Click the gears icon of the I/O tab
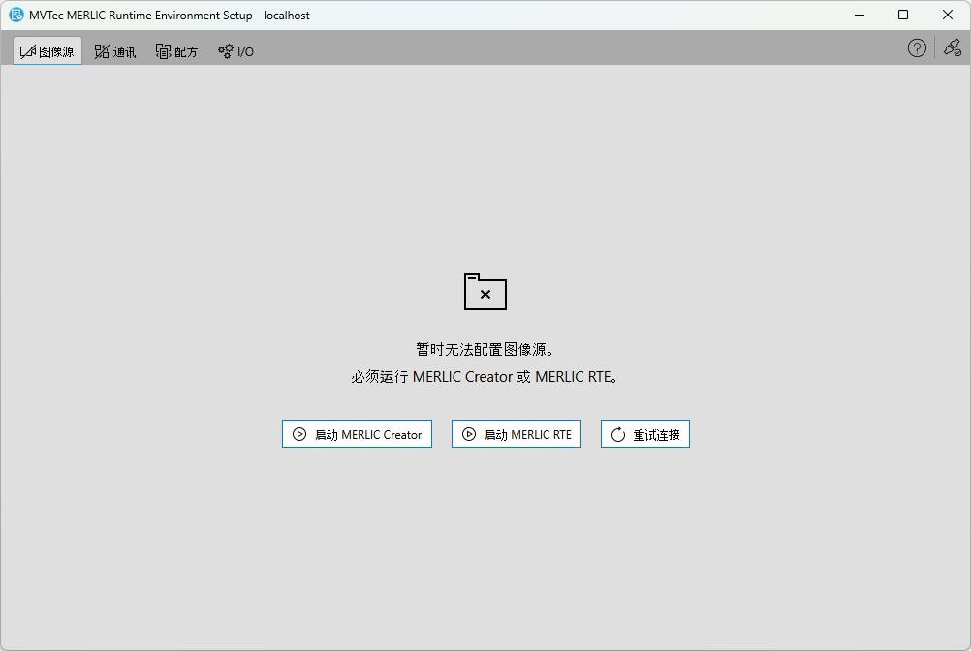This screenshot has height=651, width=971. click(225, 51)
